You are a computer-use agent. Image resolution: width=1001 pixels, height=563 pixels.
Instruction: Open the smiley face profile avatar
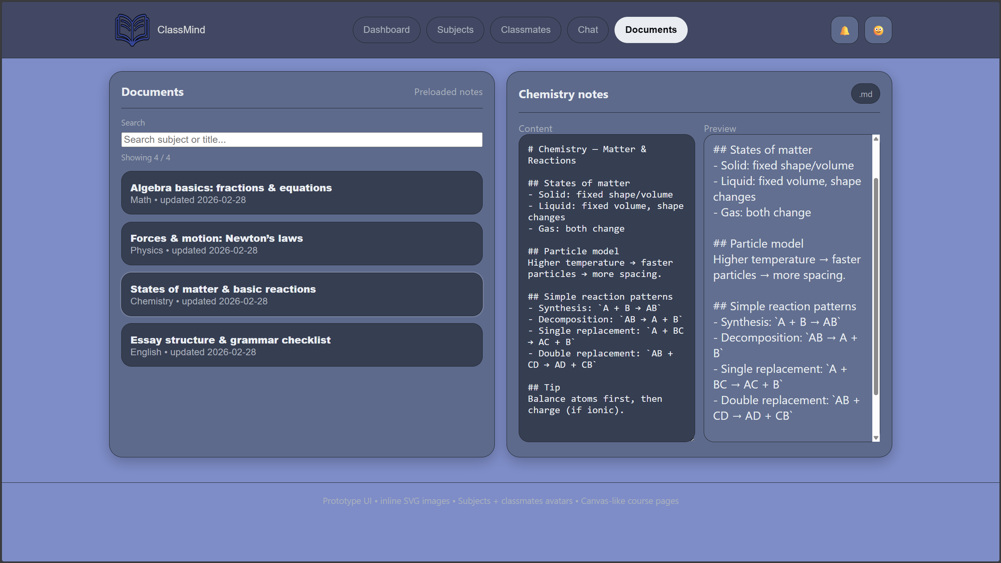click(x=878, y=30)
